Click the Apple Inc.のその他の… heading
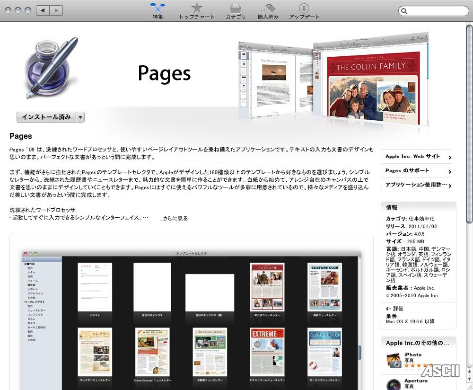 click(417, 343)
